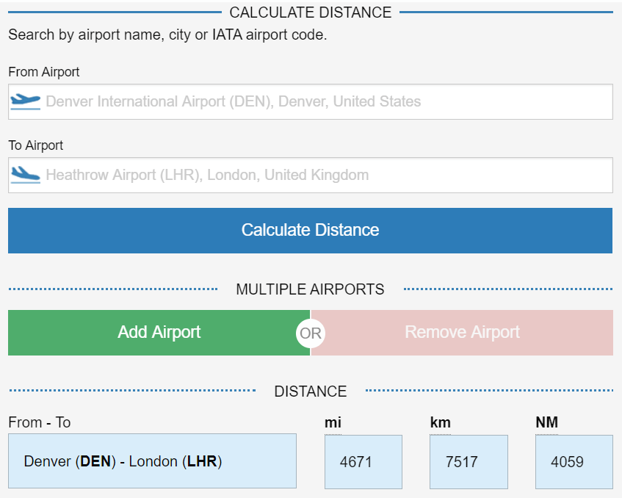Click the 4671 miles result field

tap(363, 461)
